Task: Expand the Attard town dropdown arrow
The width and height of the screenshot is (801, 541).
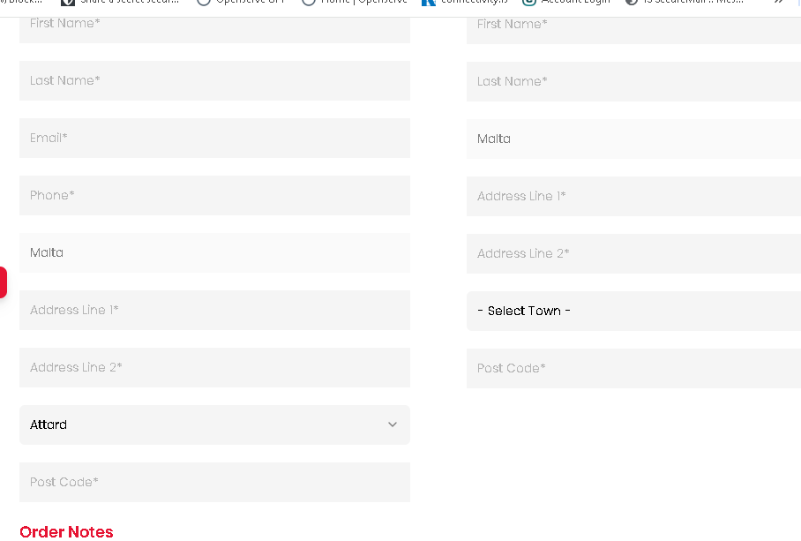Action: (x=393, y=425)
